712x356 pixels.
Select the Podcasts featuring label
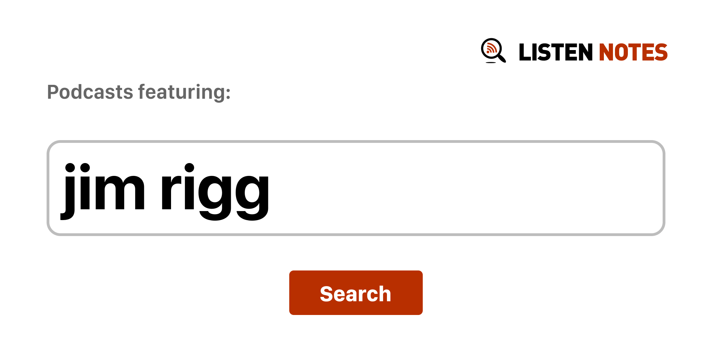click(139, 92)
